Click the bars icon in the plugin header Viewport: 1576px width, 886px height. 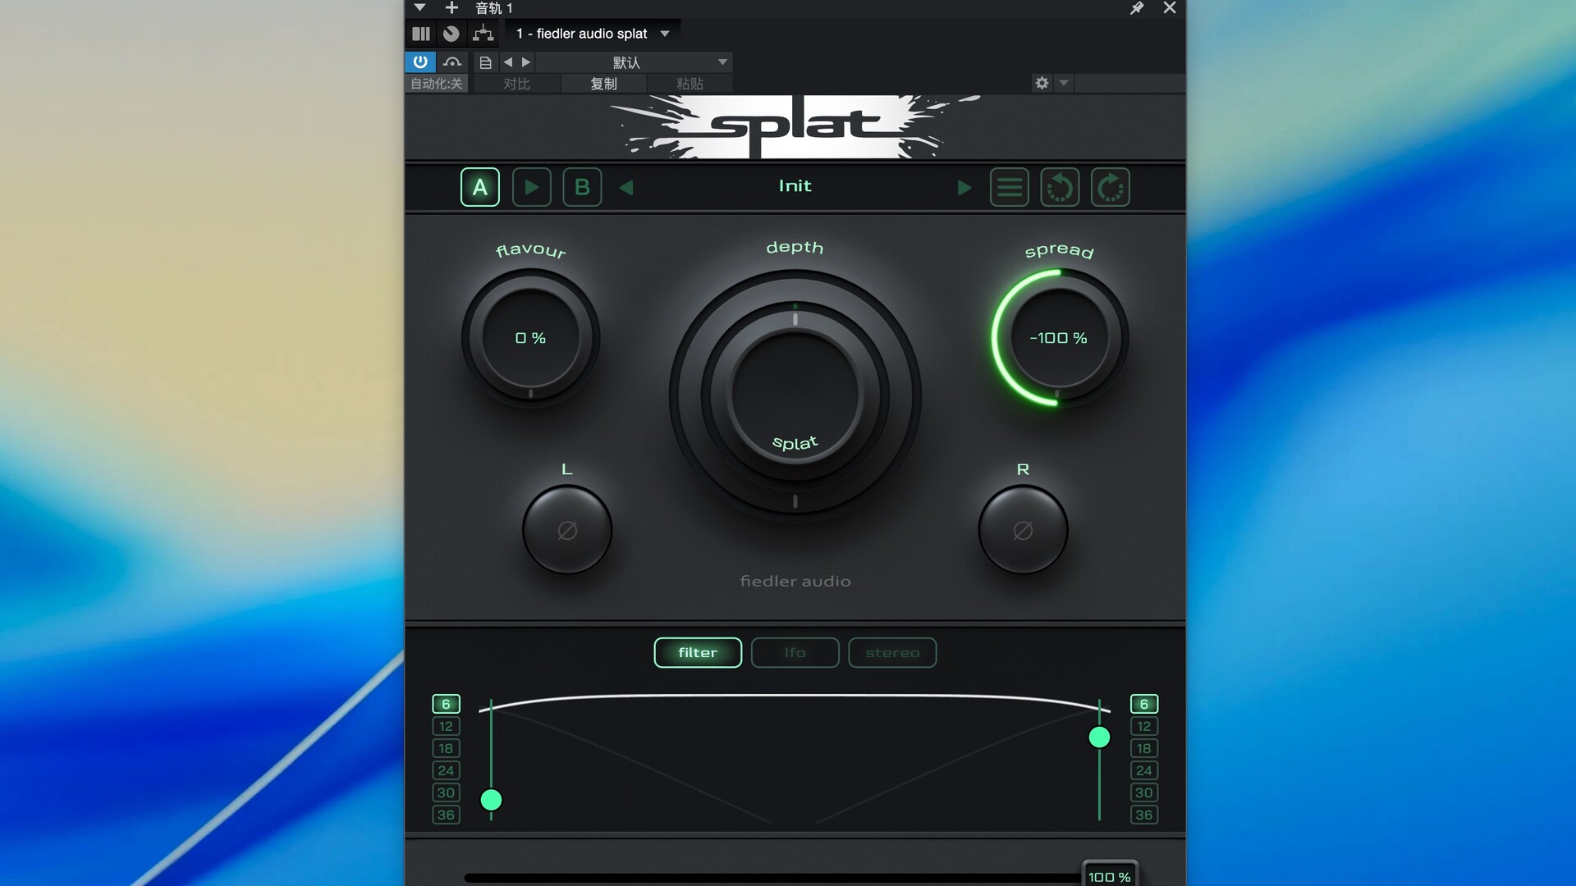pos(421,34)
